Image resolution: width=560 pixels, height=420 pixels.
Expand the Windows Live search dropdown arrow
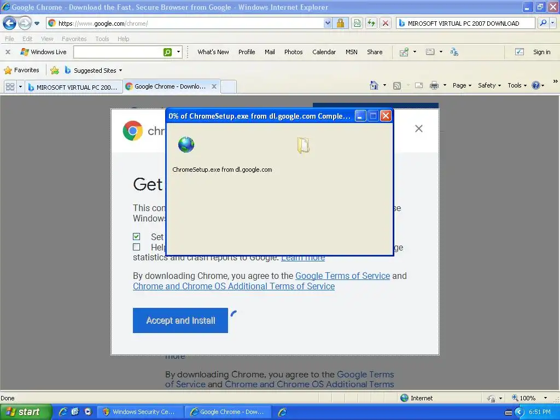pyautogui.click(x=179, y=52)
